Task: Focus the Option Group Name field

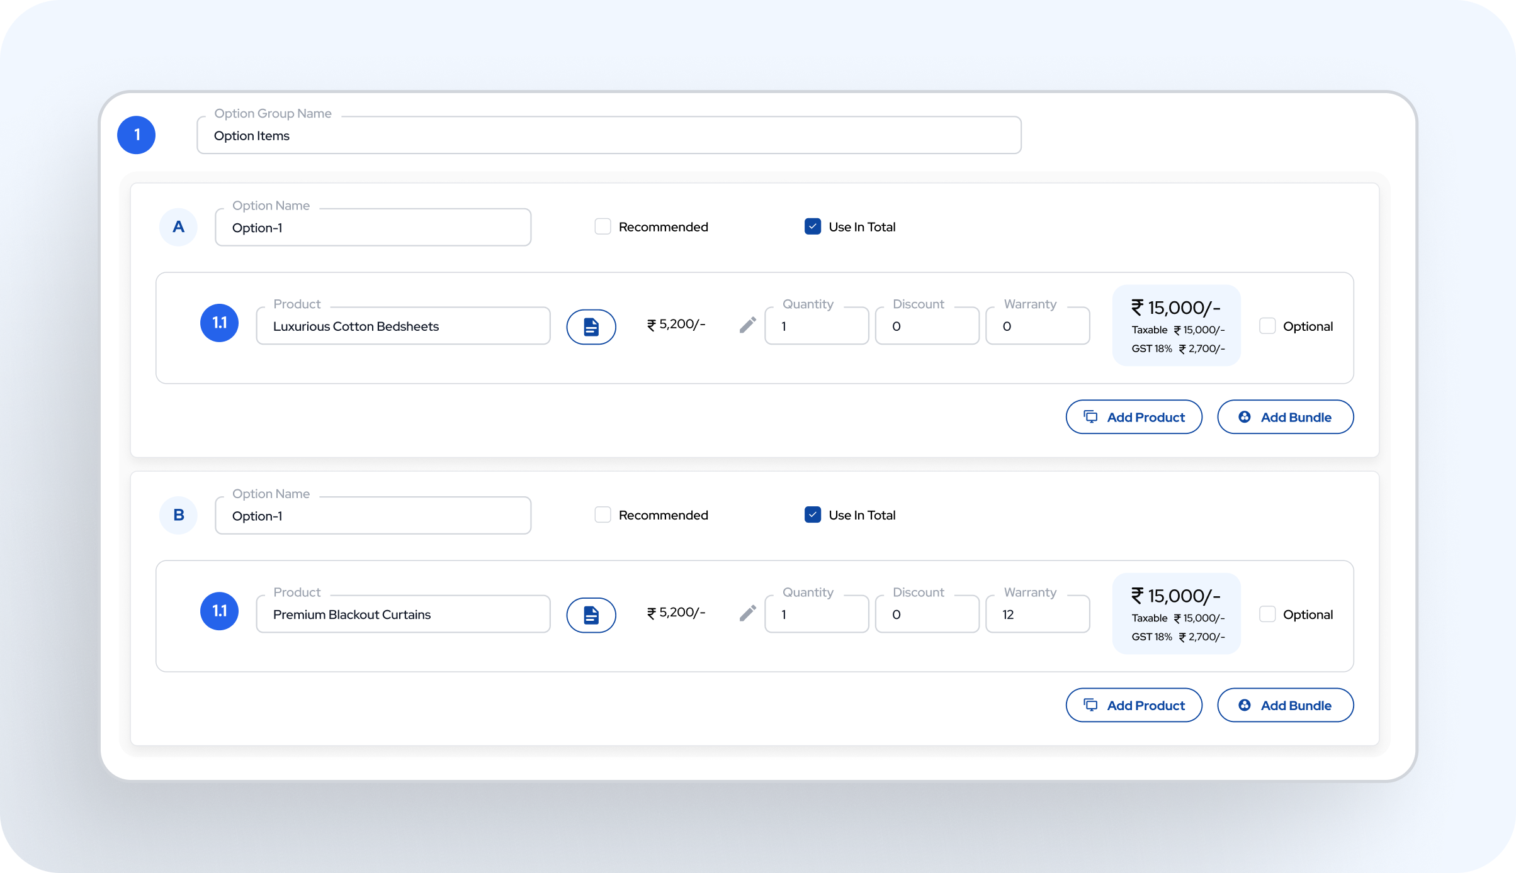Action: point(608,136)
